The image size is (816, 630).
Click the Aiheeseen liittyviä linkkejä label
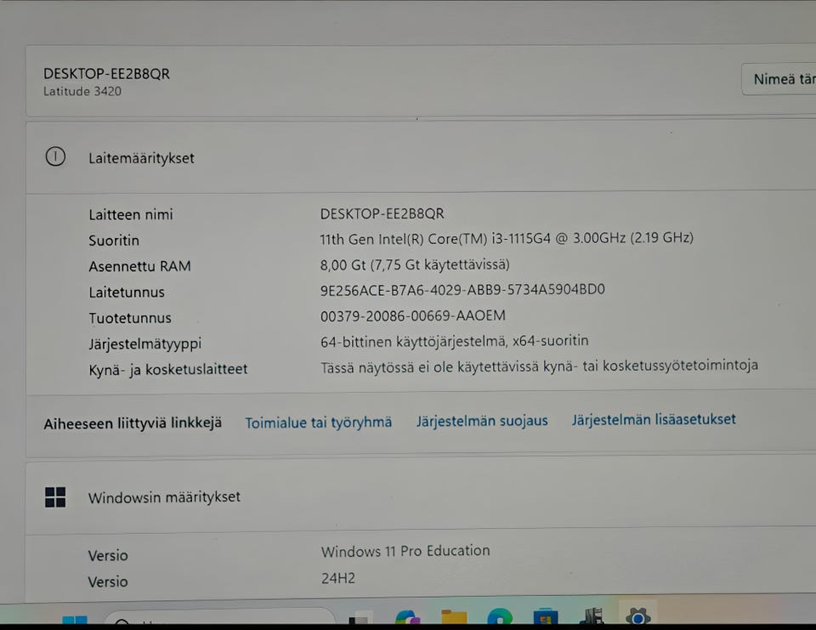click(133, 423)
